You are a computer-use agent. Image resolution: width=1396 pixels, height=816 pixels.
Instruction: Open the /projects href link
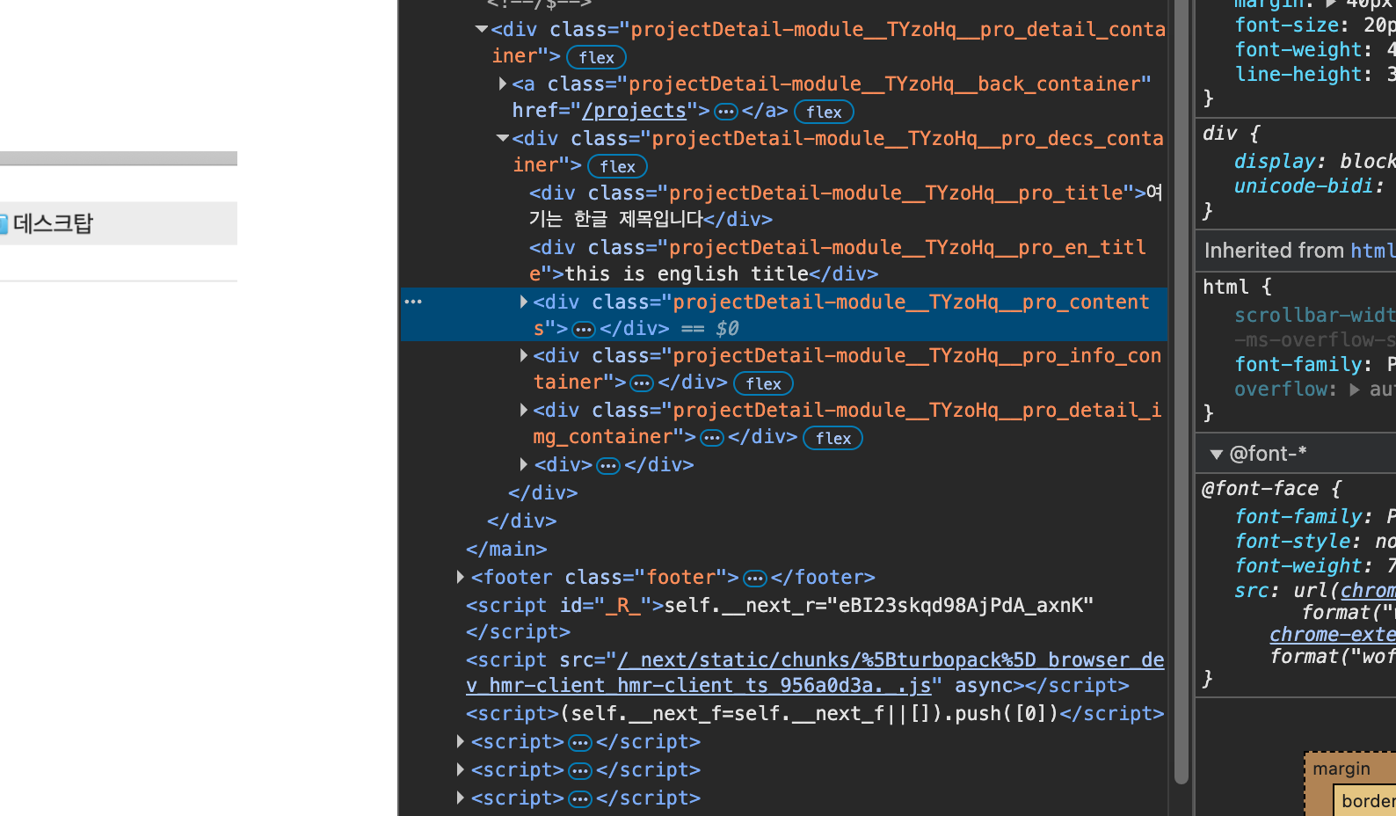(634, 111)
